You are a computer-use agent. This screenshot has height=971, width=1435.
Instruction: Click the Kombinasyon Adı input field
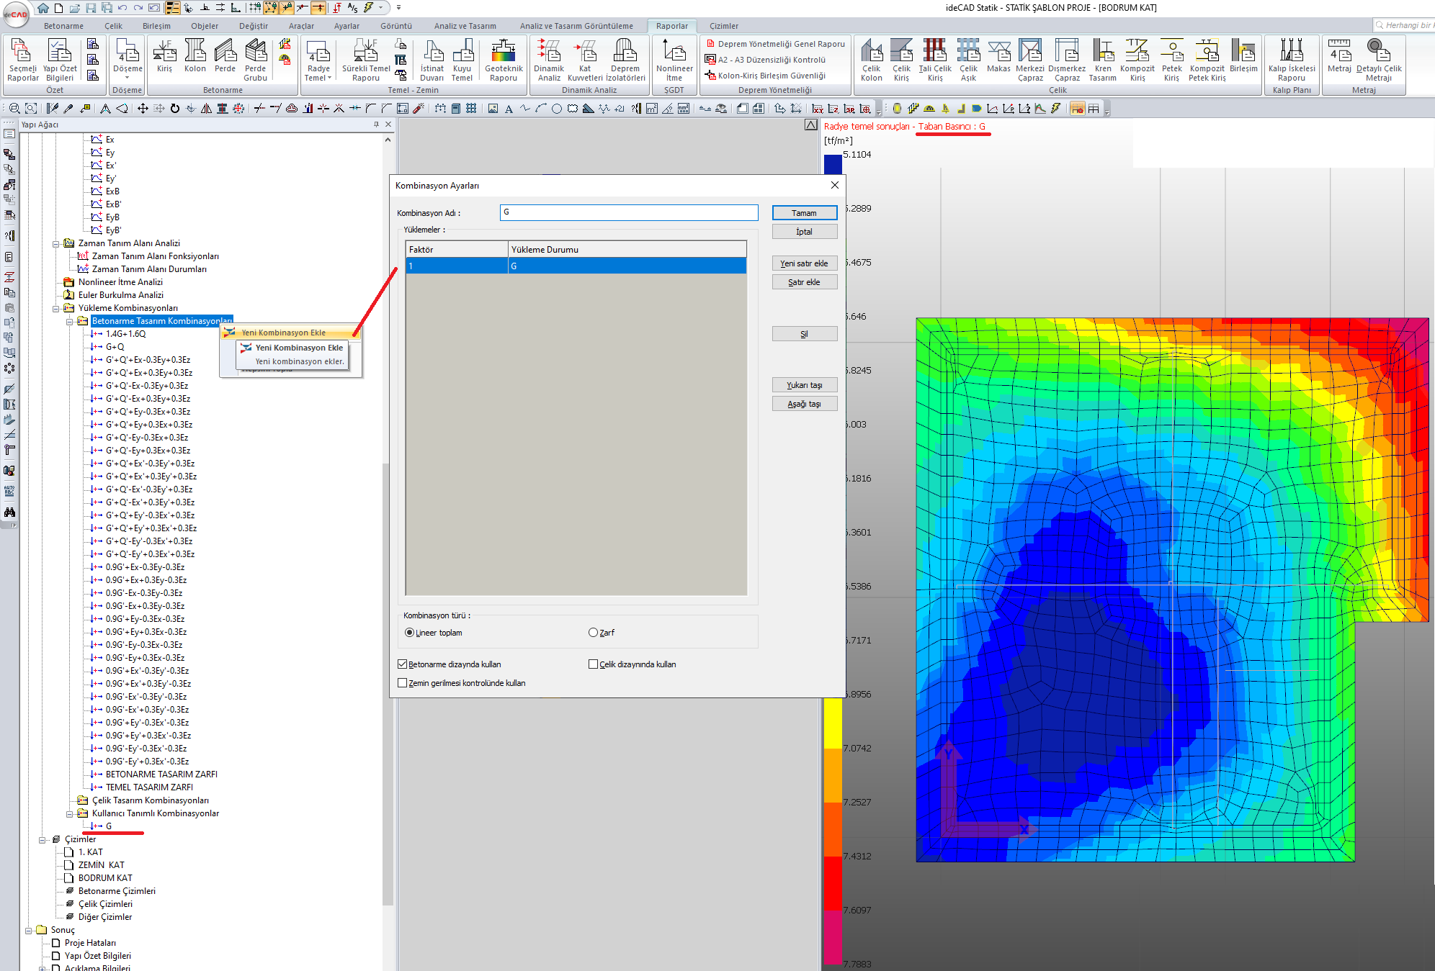(x=628, y=212)
